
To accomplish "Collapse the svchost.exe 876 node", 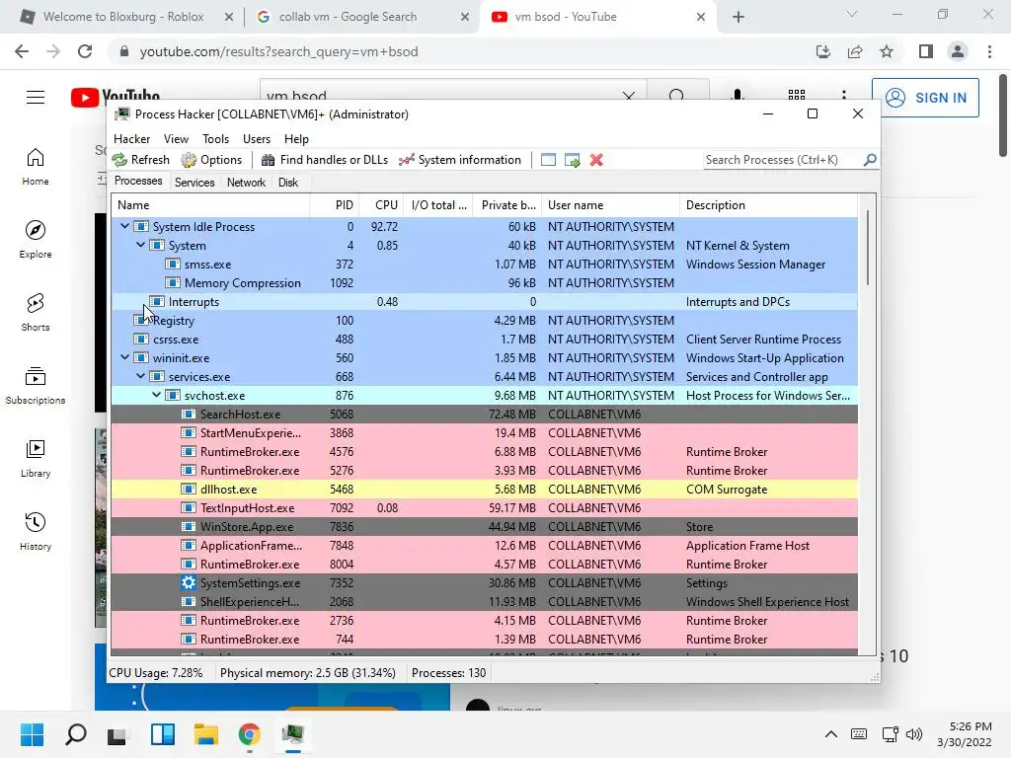I will (x=156, y=395).
